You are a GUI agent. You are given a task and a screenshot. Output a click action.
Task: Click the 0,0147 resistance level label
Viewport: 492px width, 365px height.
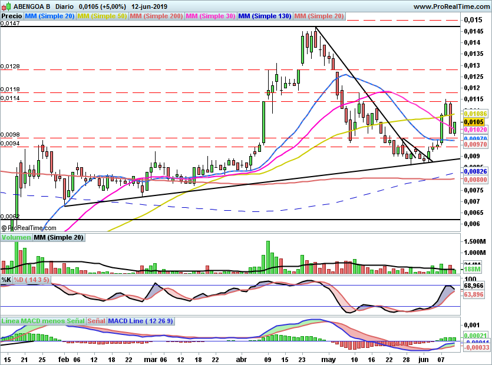click(11, 24)
